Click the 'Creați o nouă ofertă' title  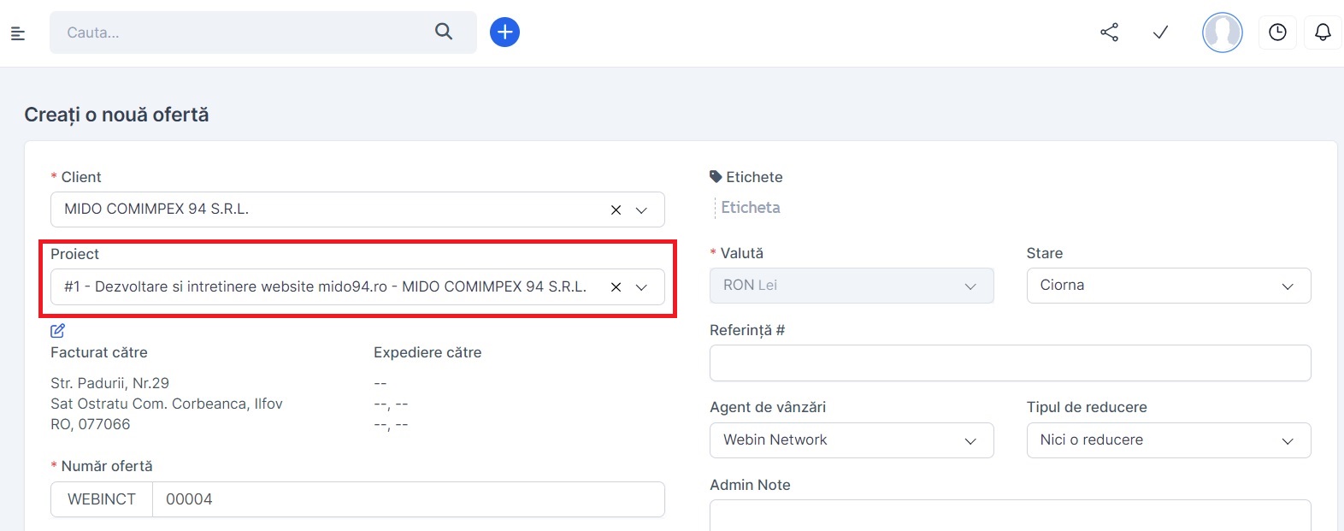[x=116, y=115]
